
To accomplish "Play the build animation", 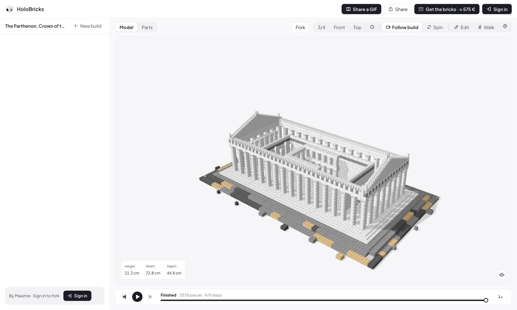I will pos(137,297).
